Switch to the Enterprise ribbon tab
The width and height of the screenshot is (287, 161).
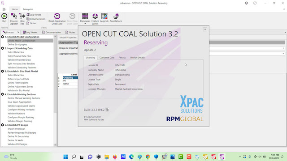pos(28,9)
